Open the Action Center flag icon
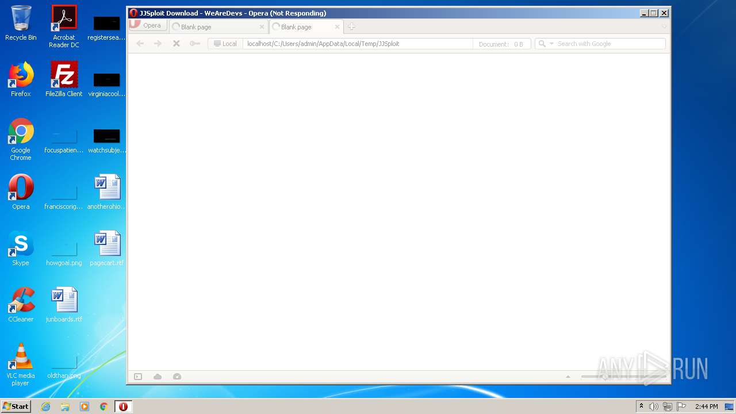 (x=681, y=407)
